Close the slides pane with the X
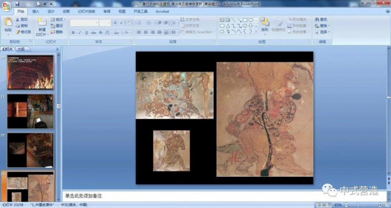The height and width of the screenshot is (208, 391). (57, 49)
